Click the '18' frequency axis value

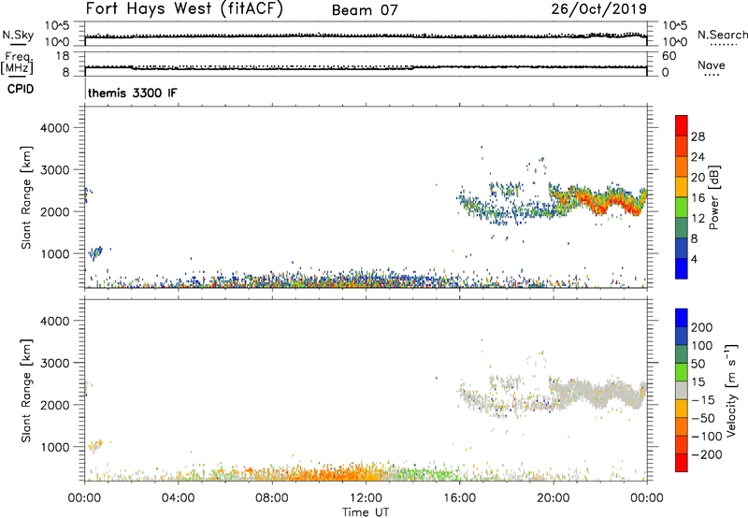[62, 56]
